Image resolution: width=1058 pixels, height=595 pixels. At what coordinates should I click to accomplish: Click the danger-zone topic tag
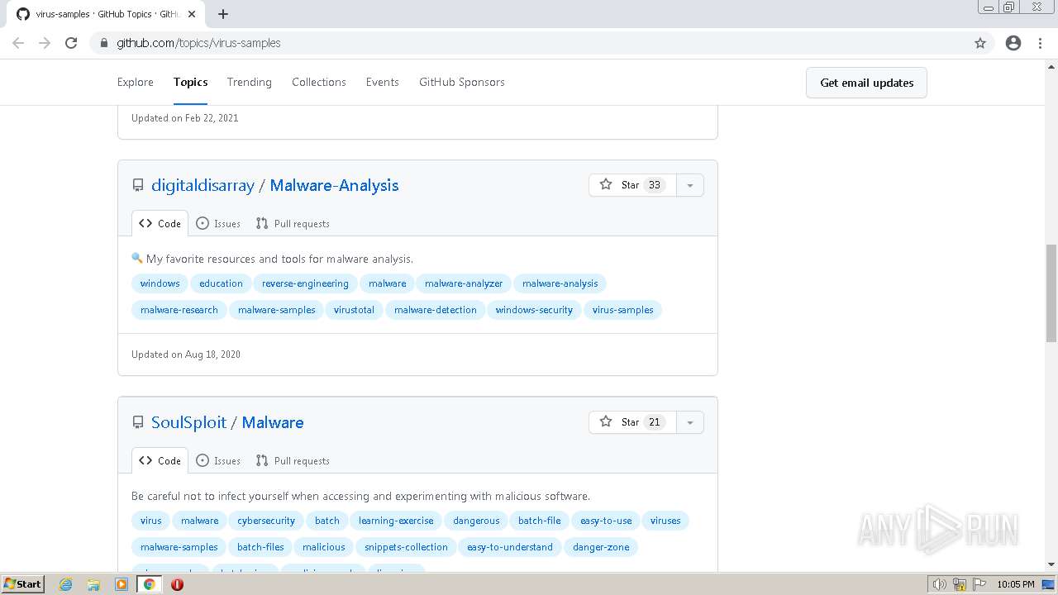pyautogui.click(x=601, y=547)
